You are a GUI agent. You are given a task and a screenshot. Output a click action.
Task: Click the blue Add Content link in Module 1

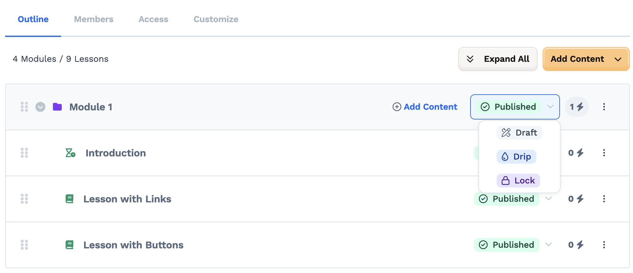click(425, 107)
